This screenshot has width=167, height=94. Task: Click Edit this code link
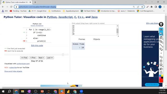(37, 45)
